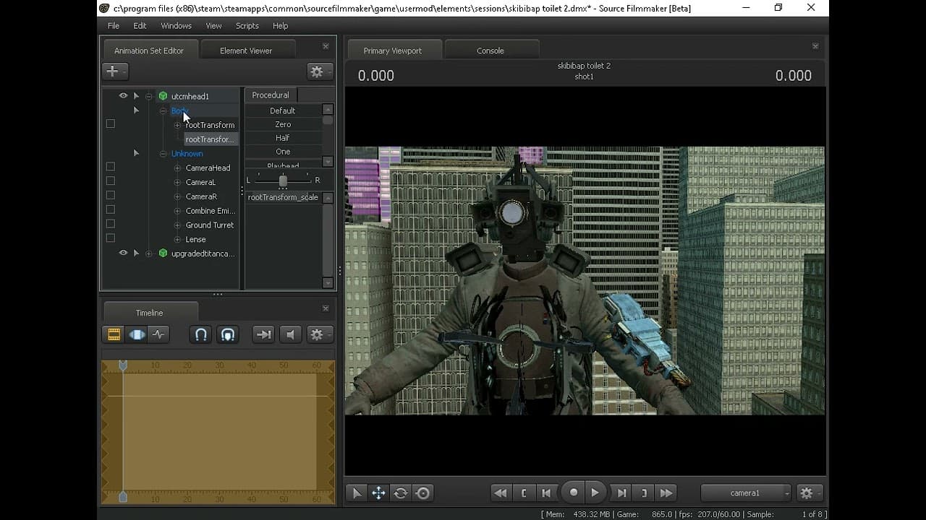Click the green cube icon of utcmhead1
Image resolution: width=926 pixels, height=520 pixels.
pos(163,96)
